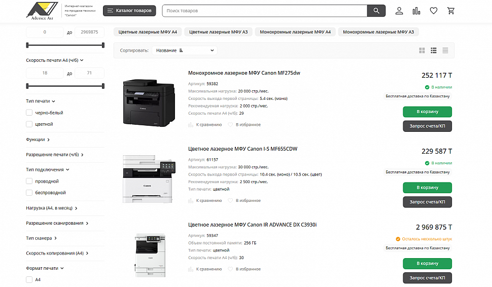
Task: Expand the Функции filter
Action: [38, 139]
